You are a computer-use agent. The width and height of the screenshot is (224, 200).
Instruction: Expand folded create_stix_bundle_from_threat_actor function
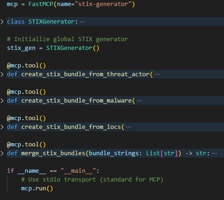[x=2, y=74]
